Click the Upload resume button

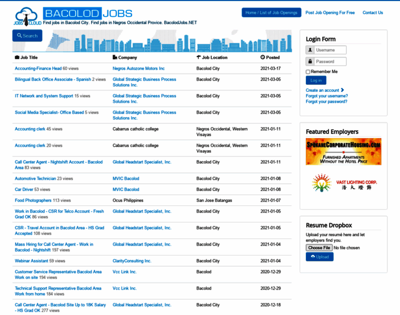(x=319, y=257)
